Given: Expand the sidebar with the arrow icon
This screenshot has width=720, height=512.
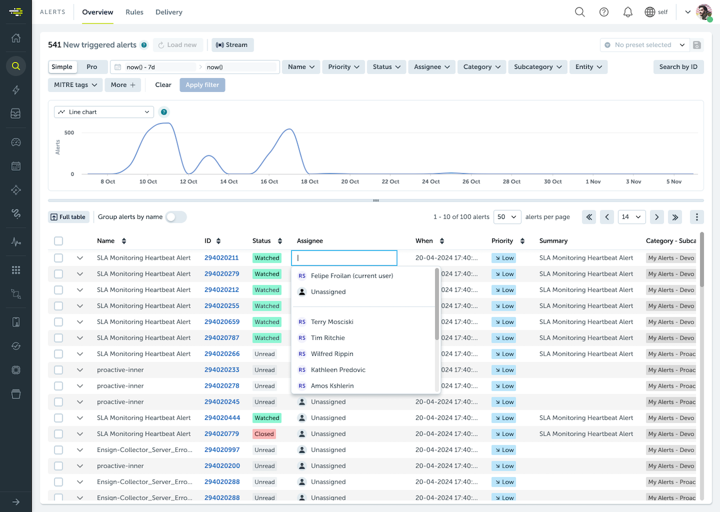Looking at the screenshot, I should (16, 502).
